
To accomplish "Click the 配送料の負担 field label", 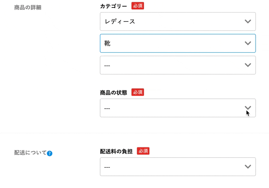I will pos(116,151).
